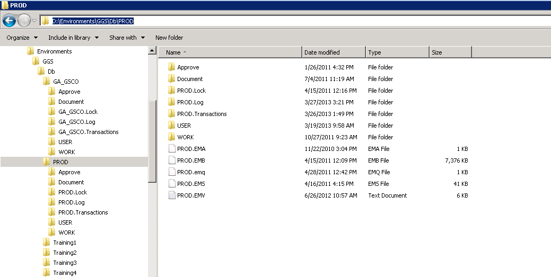551x277 pixels.
Task: Select Training1 folder in navigation tree
Action: pyautogui.click(x=65, y=243)
